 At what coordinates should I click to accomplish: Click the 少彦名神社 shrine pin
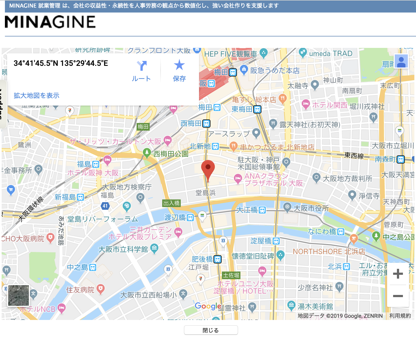pos(339,287)
